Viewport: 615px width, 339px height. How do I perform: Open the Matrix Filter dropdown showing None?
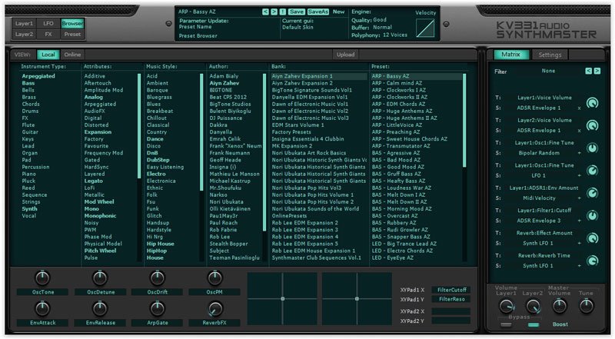(x=548, y=71)
